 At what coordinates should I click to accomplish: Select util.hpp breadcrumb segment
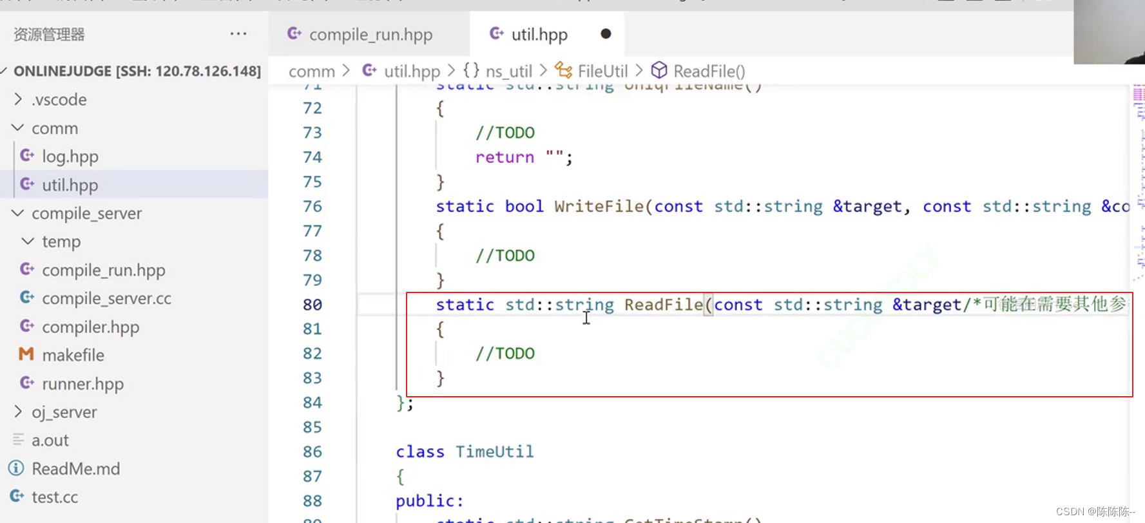point(412,71)
